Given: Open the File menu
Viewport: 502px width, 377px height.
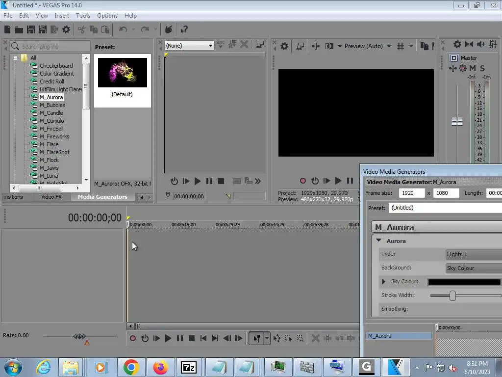Looking at the screenshot, I should (x=8, y=15).
